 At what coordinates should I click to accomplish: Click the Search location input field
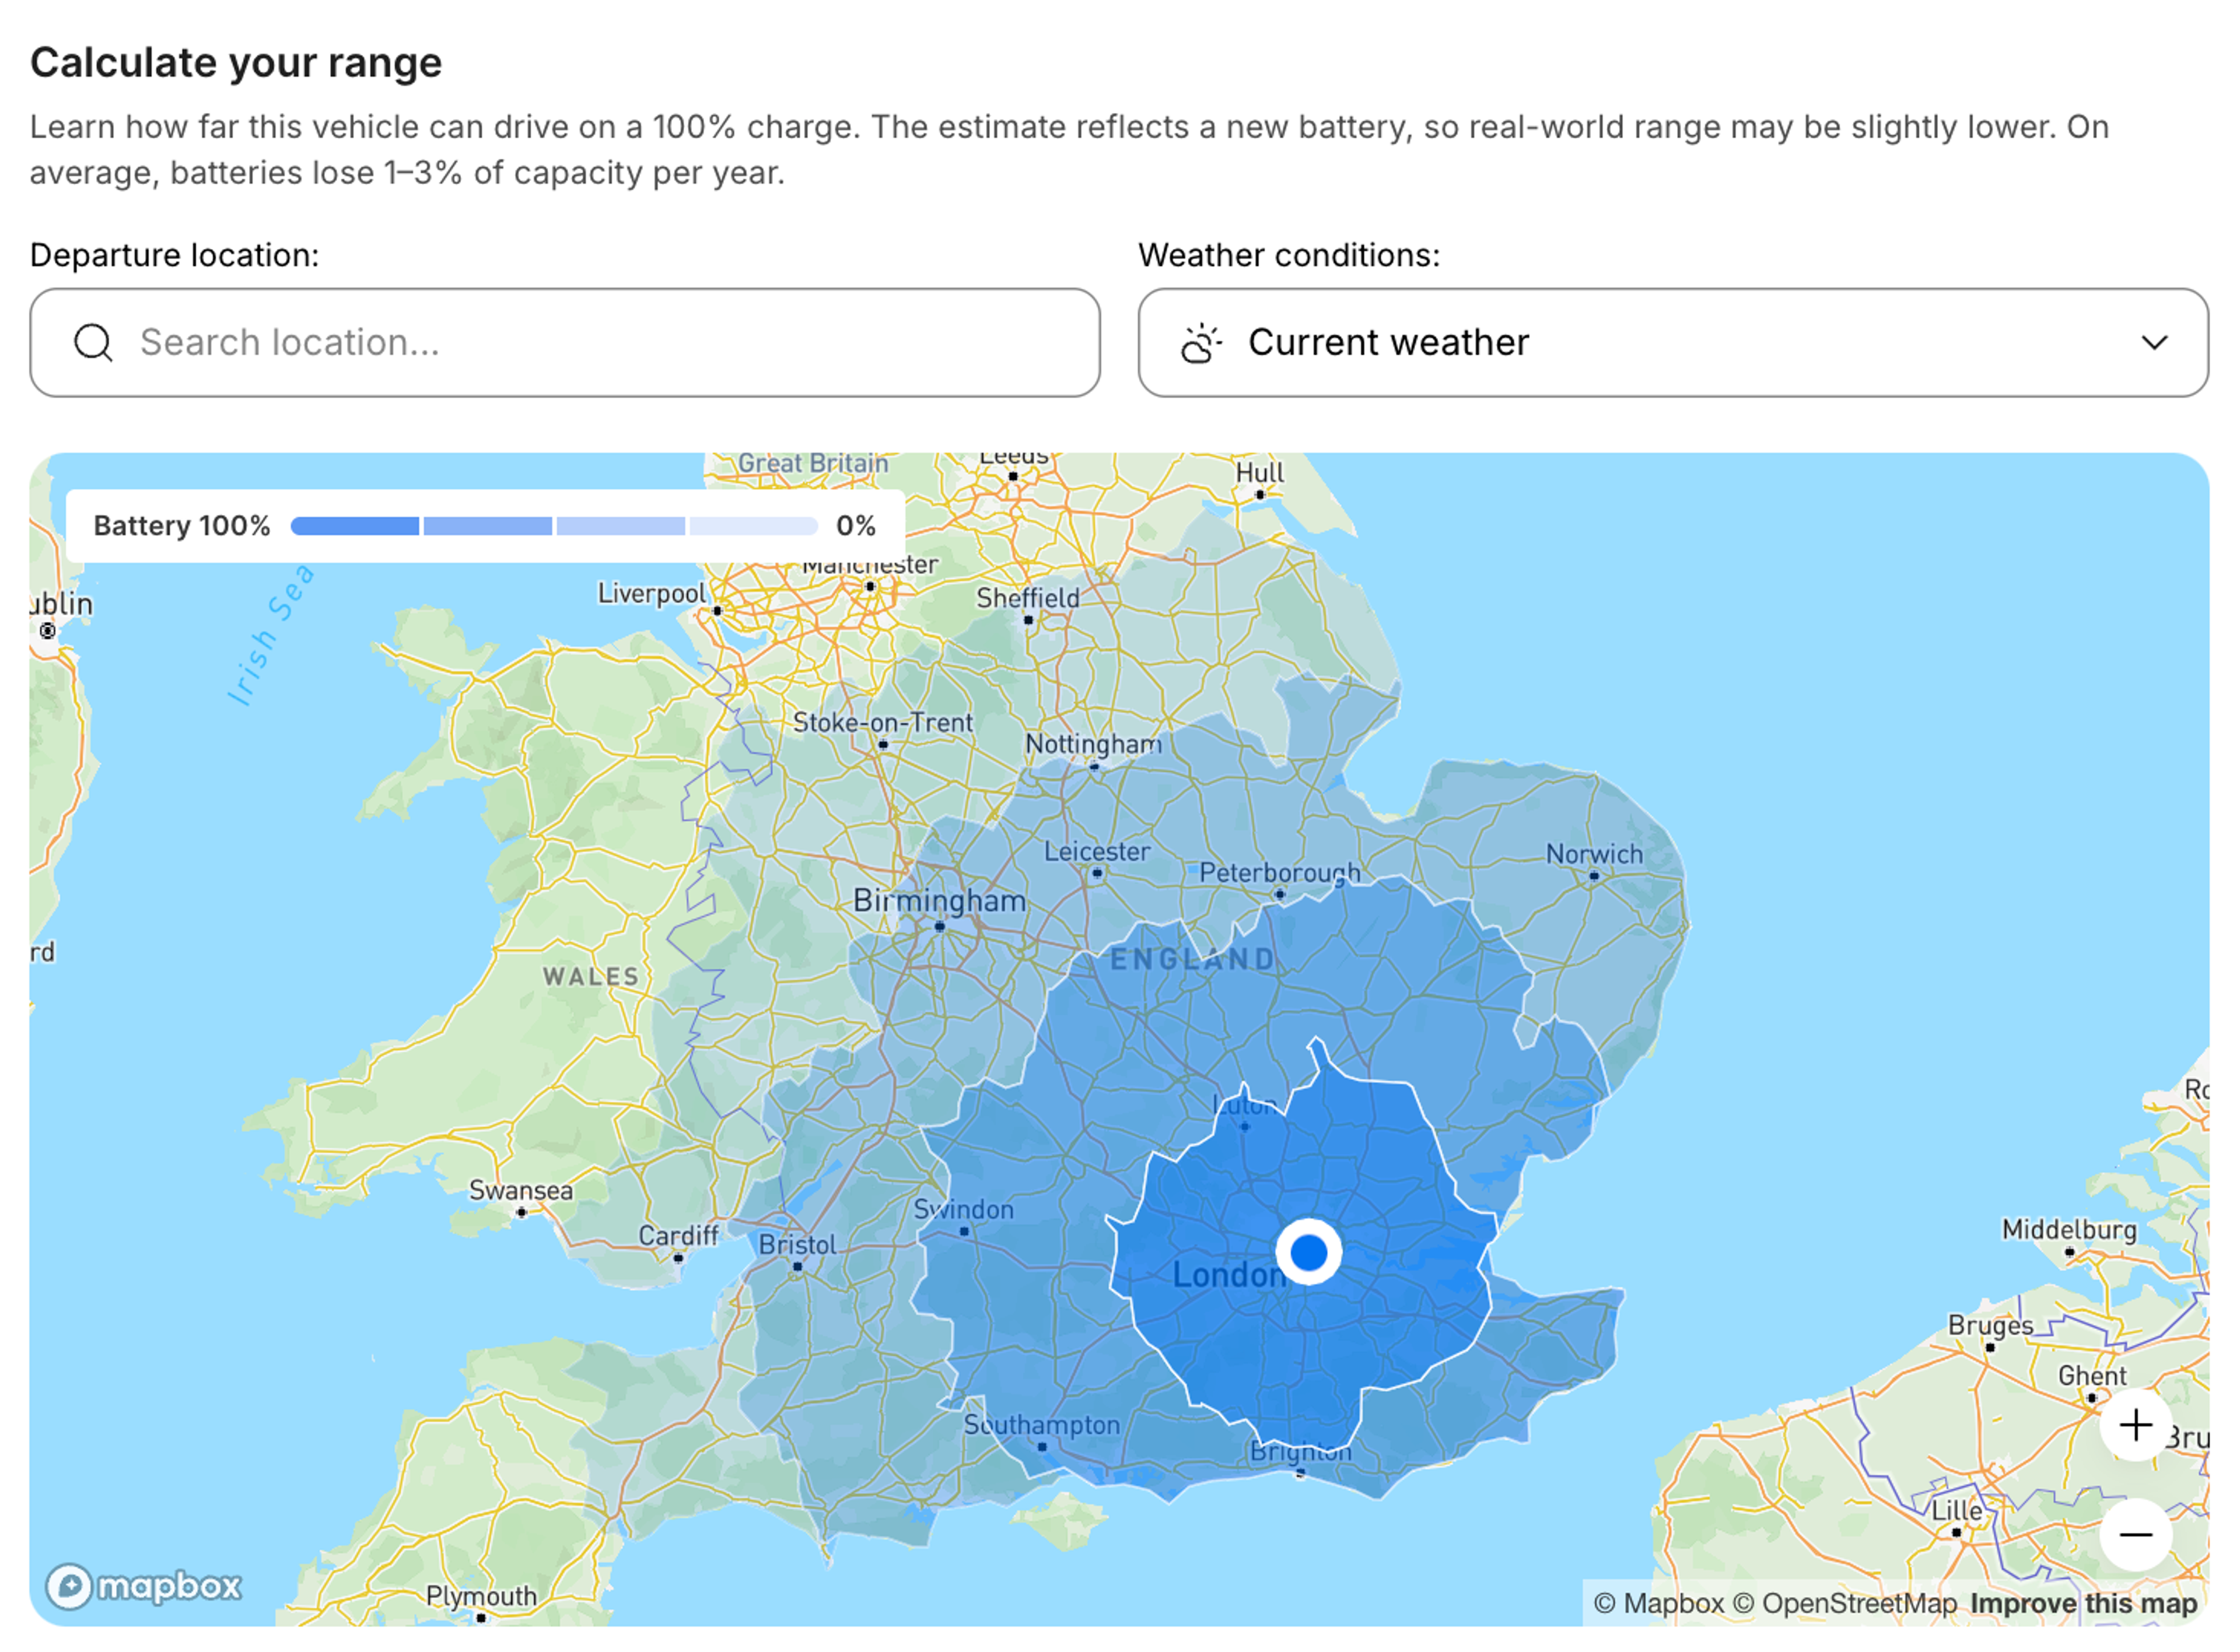[x=565, y=343]
